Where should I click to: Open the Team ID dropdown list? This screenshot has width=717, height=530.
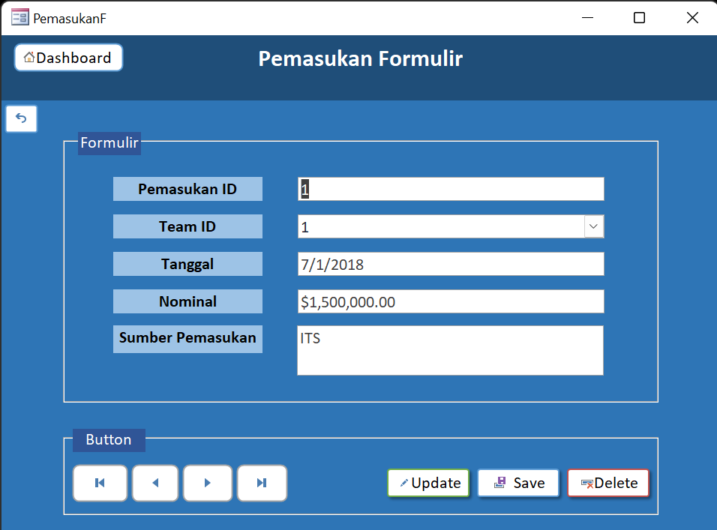tap(593, 226)
